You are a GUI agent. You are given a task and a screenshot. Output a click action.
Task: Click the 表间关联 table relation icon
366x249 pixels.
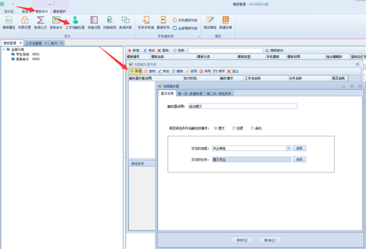pos(126,22)
